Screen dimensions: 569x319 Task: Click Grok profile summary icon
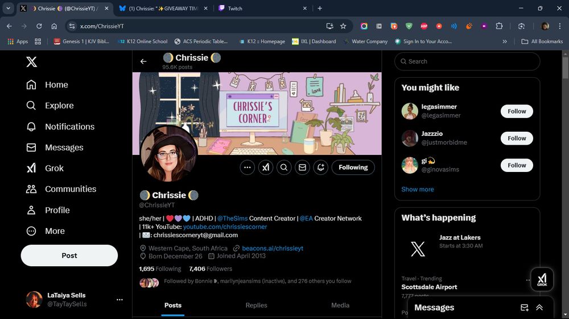(266, 167)
